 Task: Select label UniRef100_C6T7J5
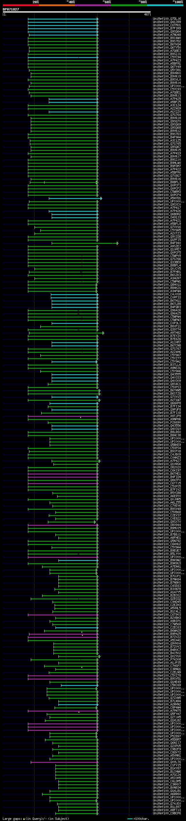click(167, 483)
